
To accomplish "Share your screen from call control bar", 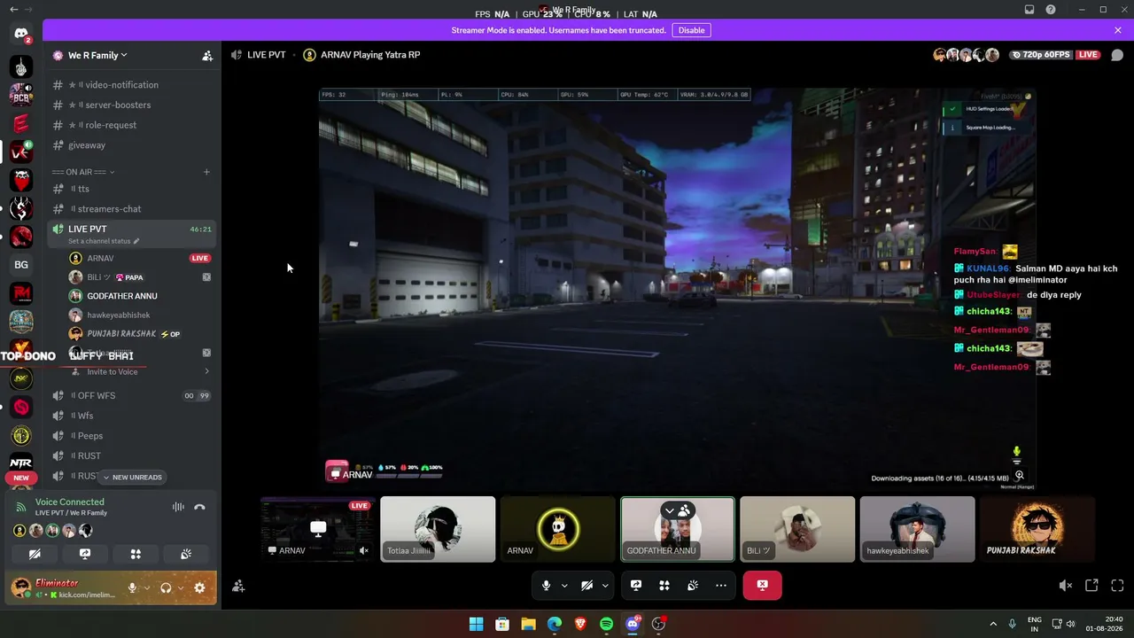I will click(x=636, y=586).
